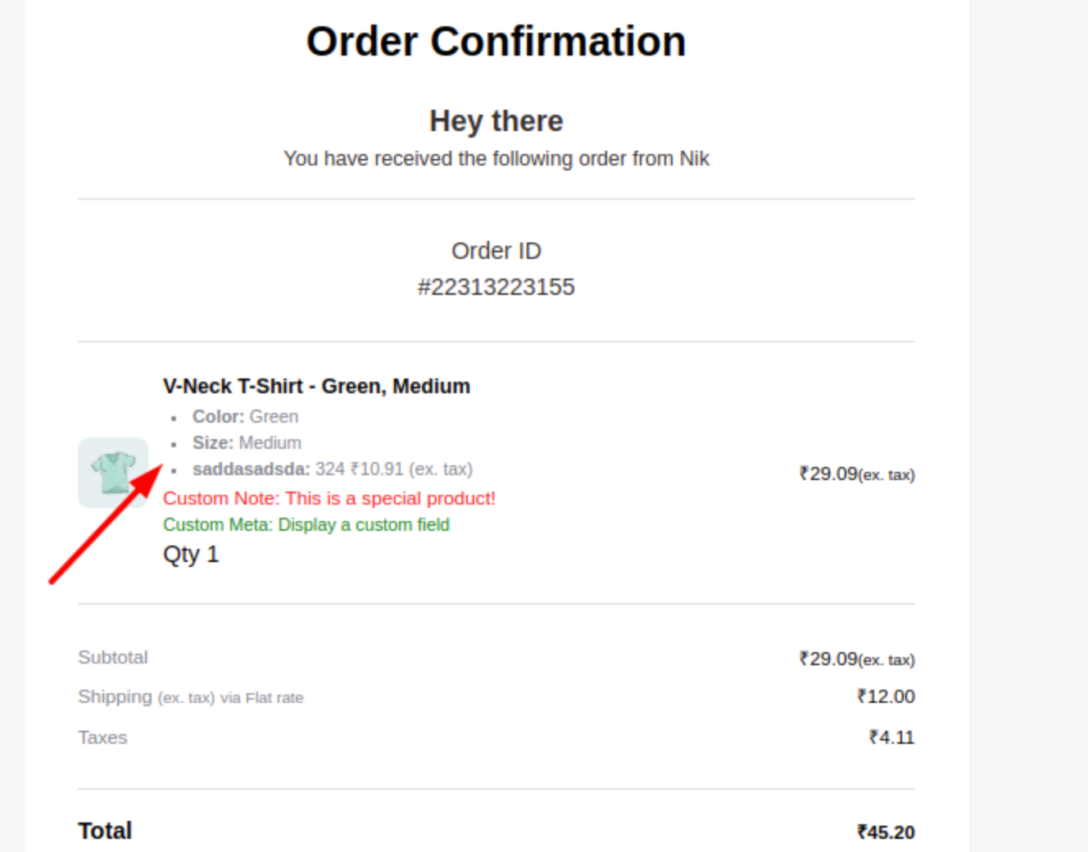This screenshot has width=1088, height=852.
Task: Click the shipping cost ₹12.00
Action: pyautogui.click(x=886, y=696)
